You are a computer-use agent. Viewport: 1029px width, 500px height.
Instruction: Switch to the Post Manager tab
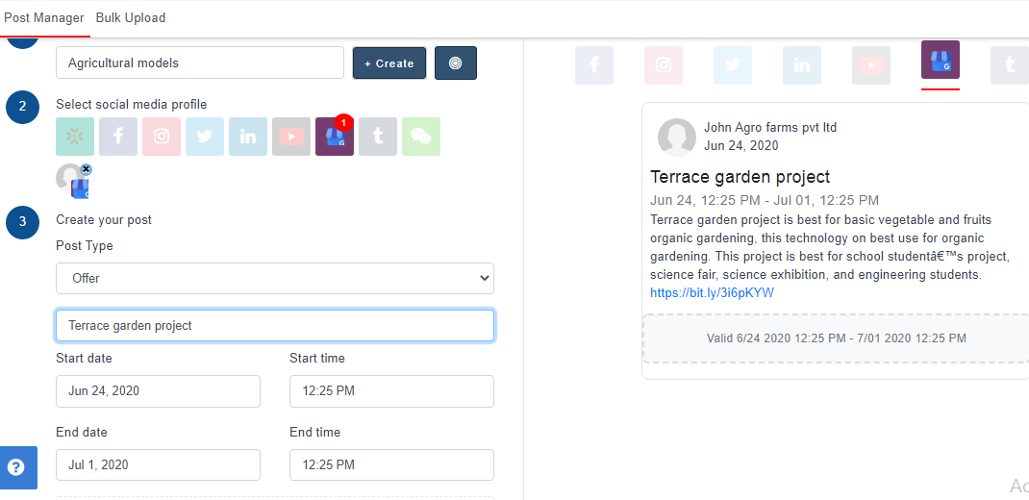coord(44,17)
